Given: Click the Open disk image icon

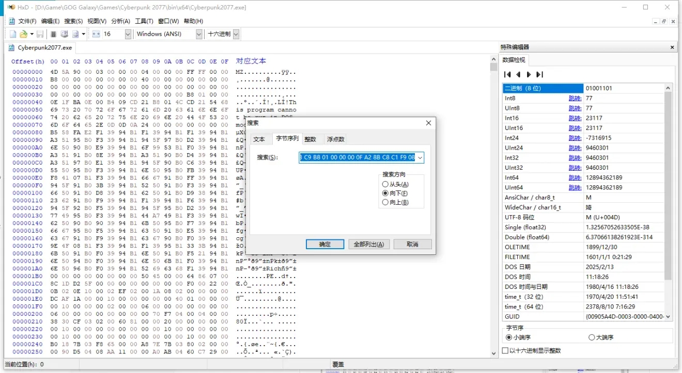Looking at the screenshot, I should click(75, 34).
